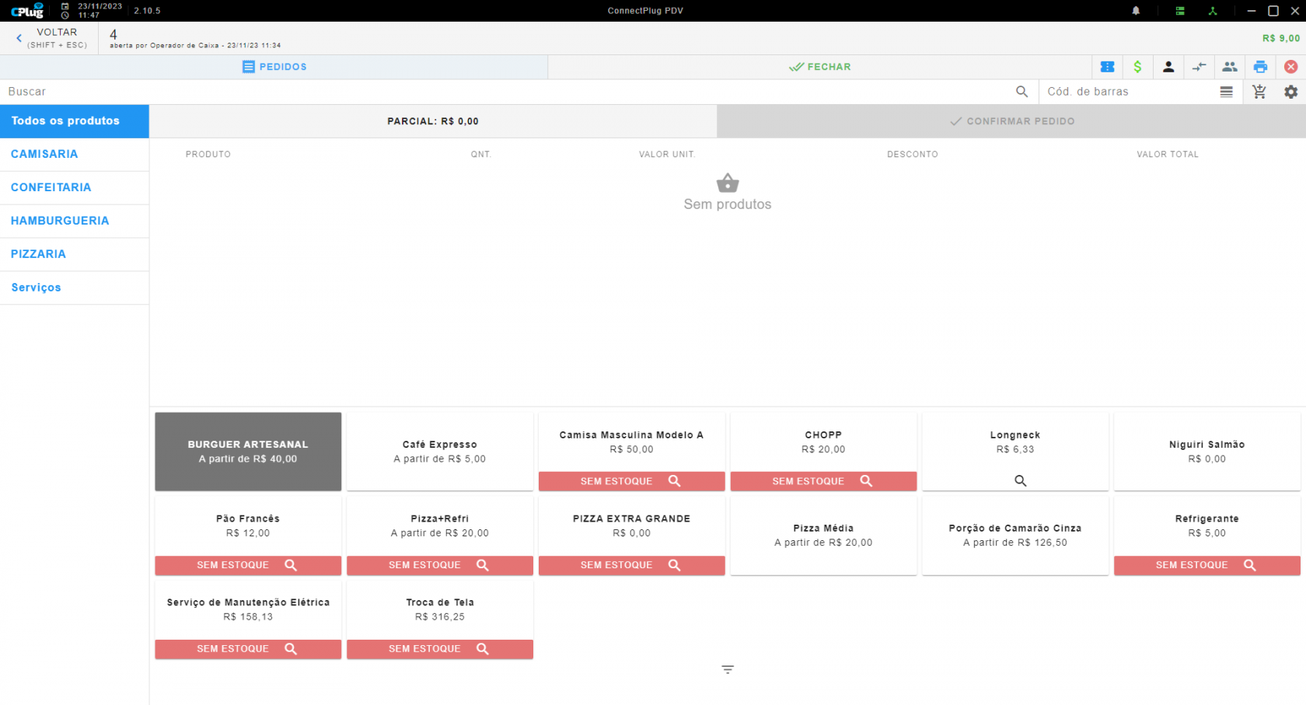Screen dimensions: 1306x705
Task: Open the blue ticket/coupon icon
Action: pos(1107,67)
